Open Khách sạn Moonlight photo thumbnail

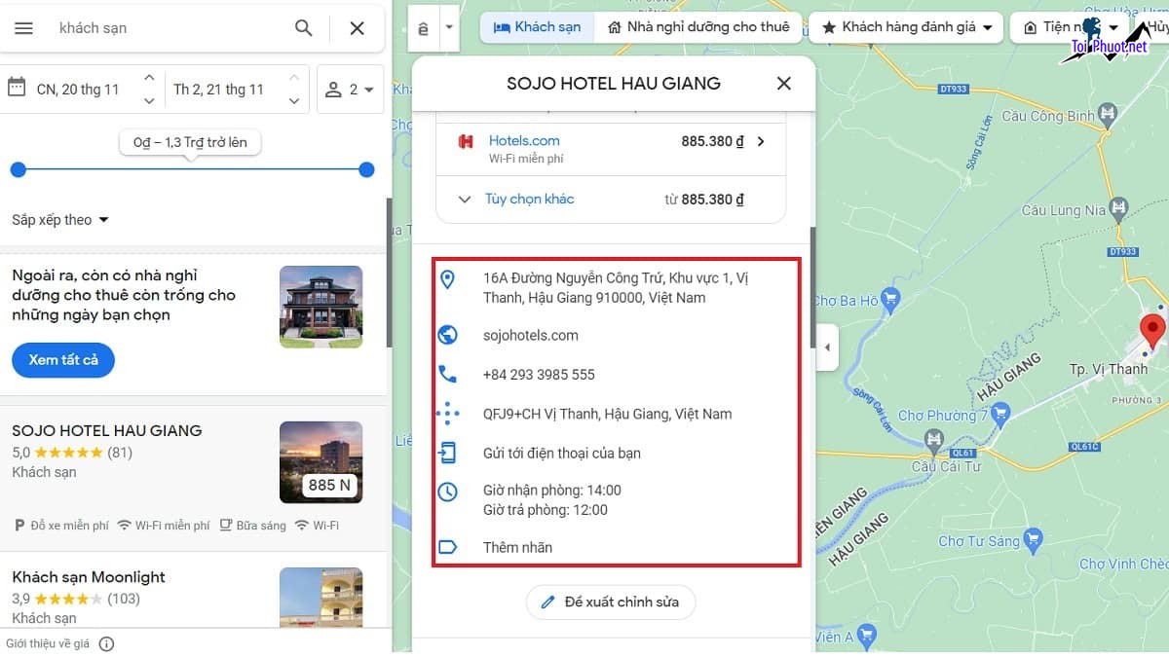pyautogui.click(x=321, y=597)
